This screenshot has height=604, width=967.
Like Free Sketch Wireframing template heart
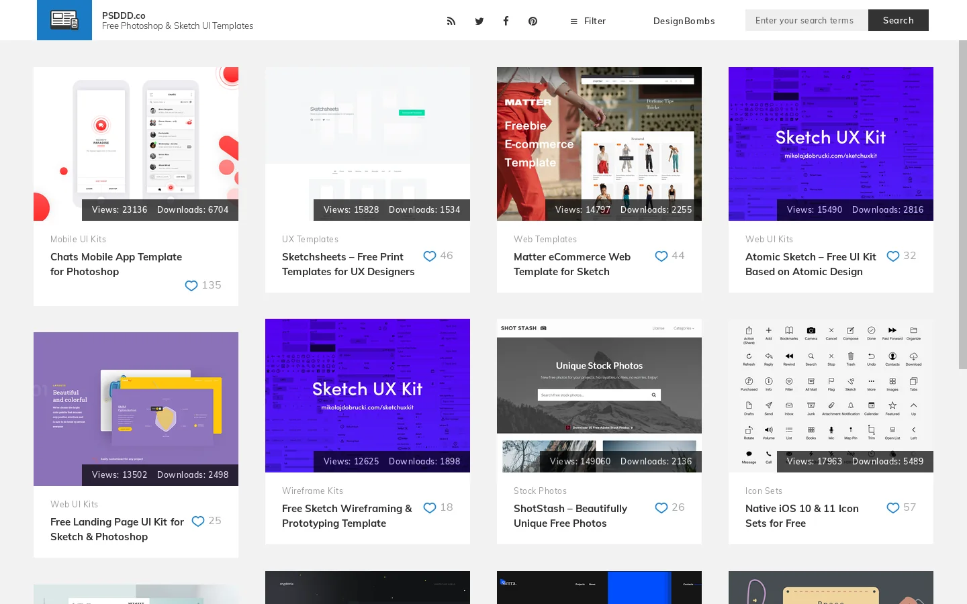[430, 507]
